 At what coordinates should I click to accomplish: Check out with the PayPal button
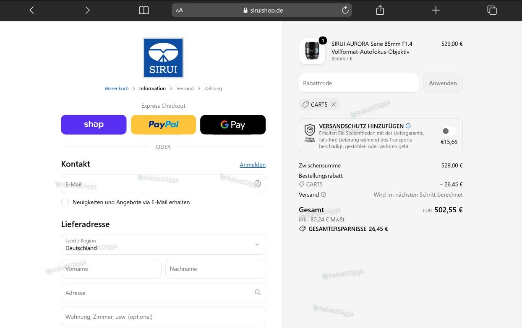tap(163, 125)
